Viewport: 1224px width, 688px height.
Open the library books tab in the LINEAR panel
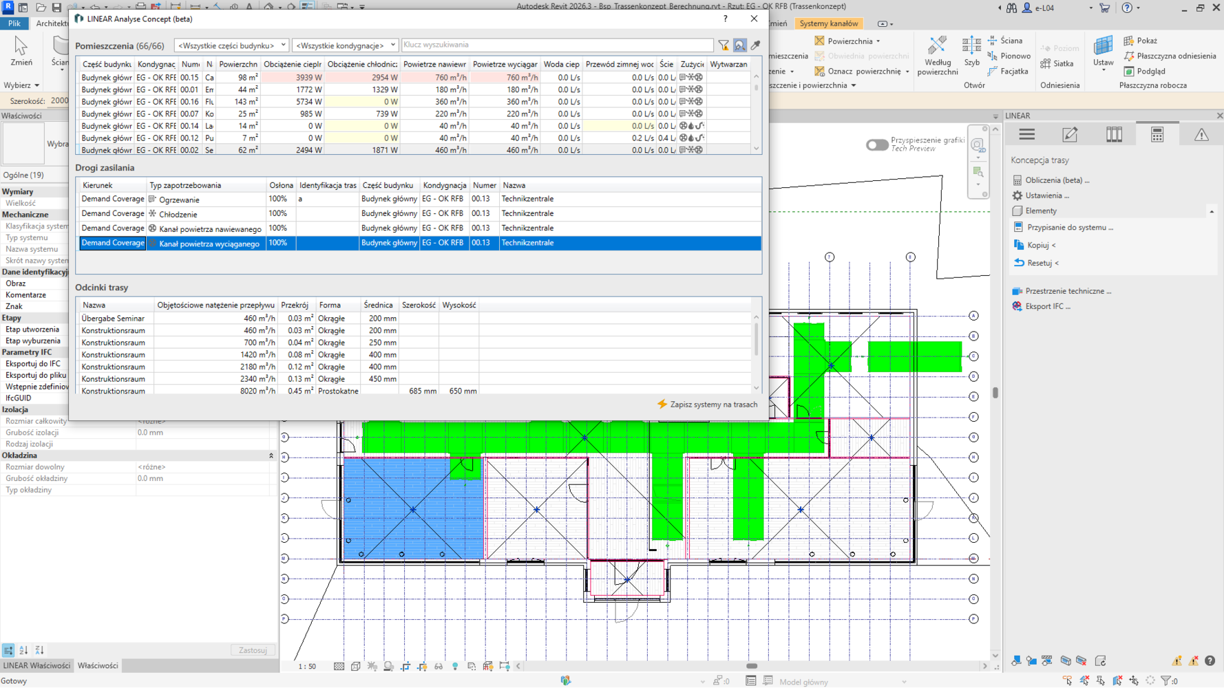coord(1113,135)
